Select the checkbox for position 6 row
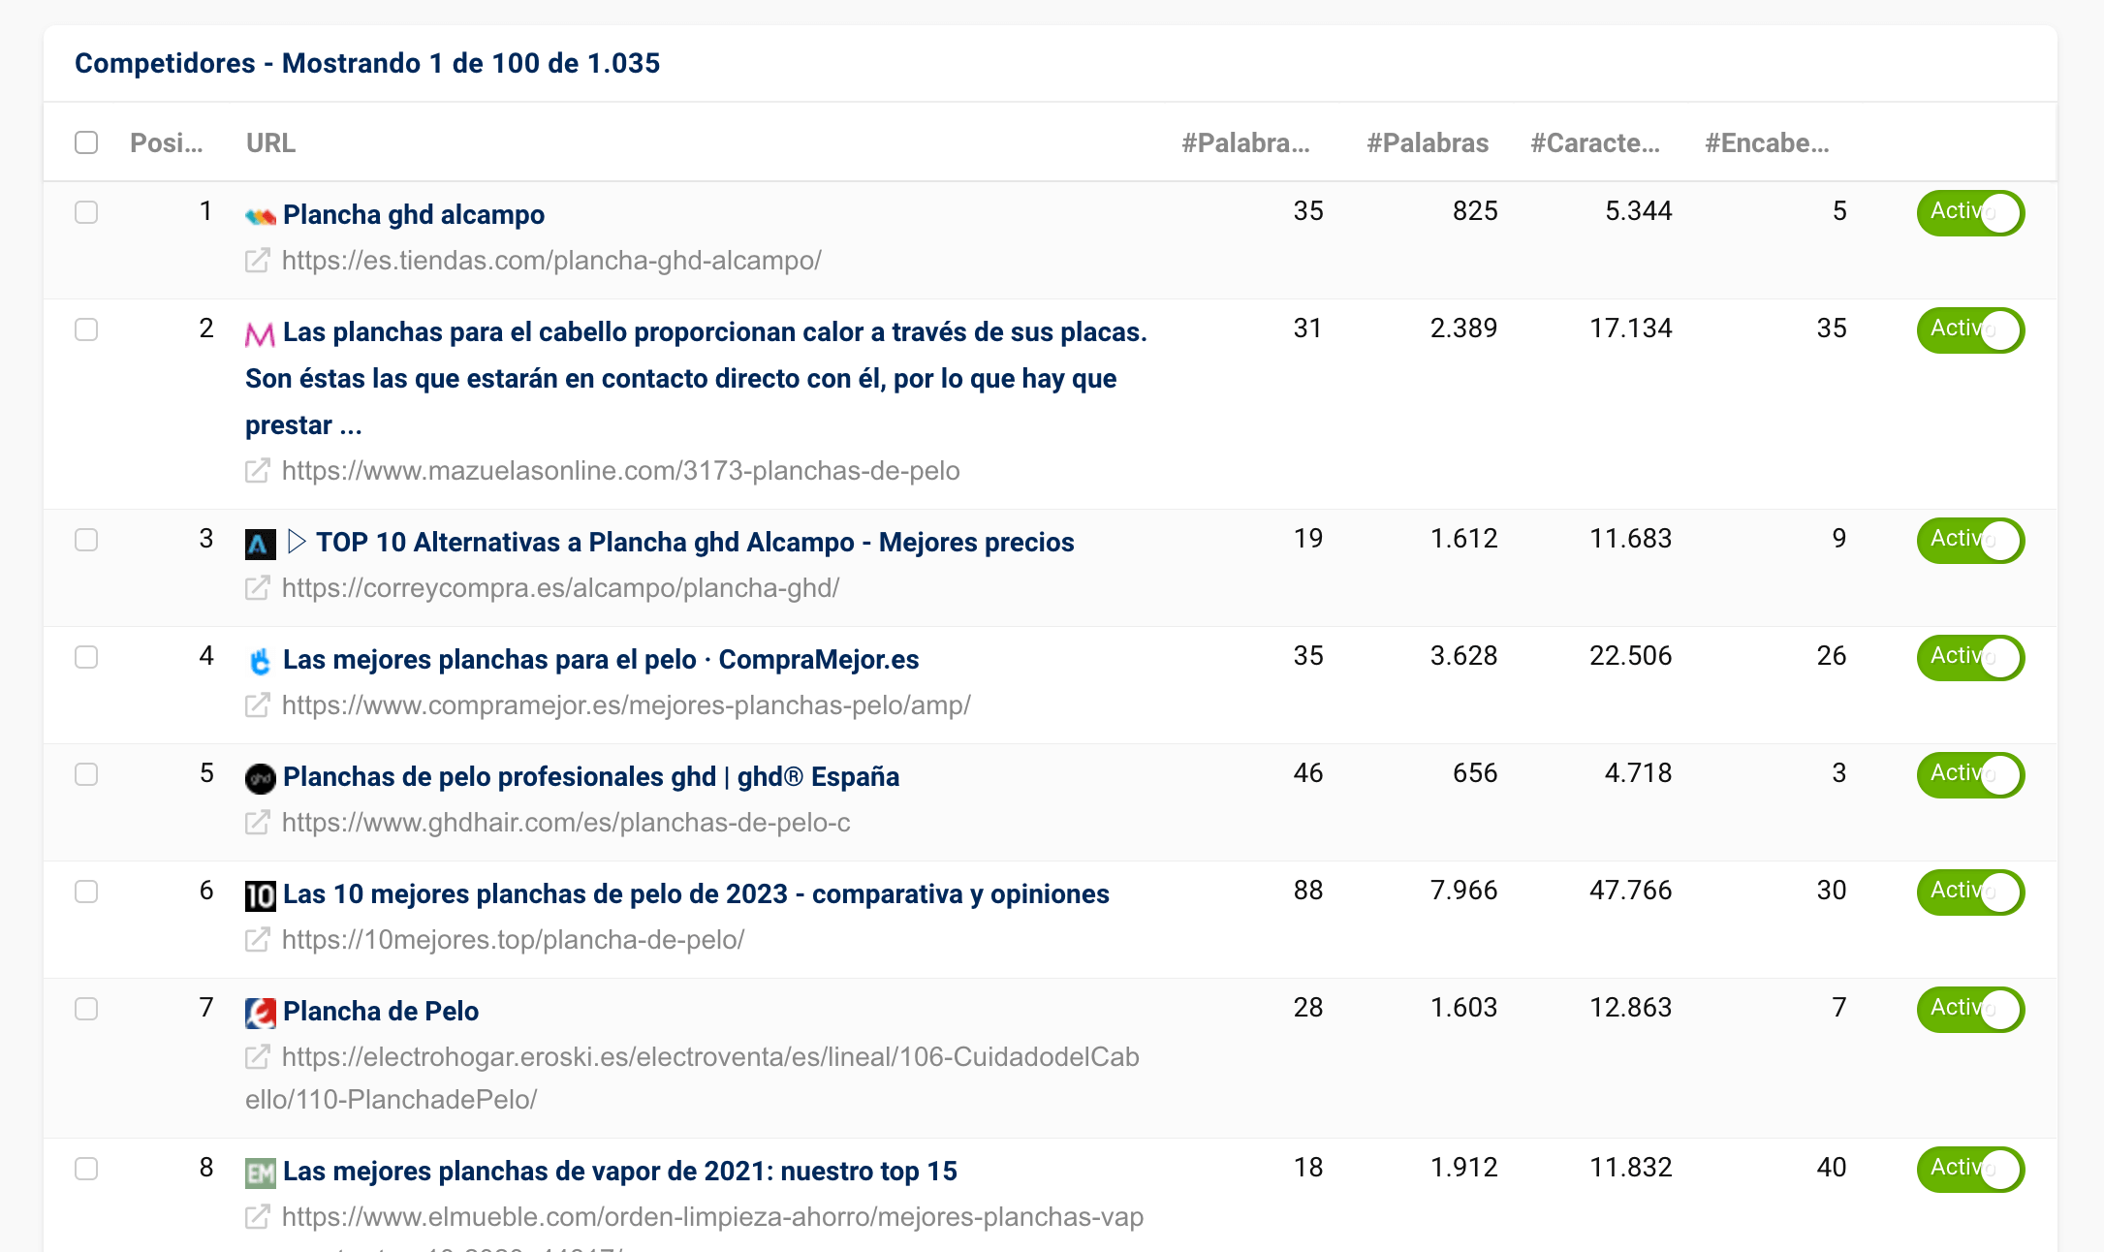Image resolution: width=2104 pixels, height=1252 pixels. [86, 892]
